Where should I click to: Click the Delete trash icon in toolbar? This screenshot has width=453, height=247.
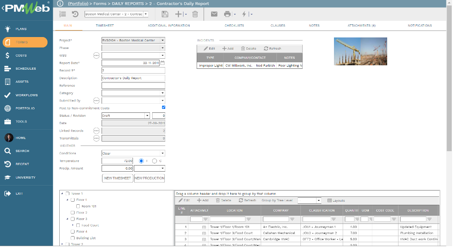click(x=195, y=14)
